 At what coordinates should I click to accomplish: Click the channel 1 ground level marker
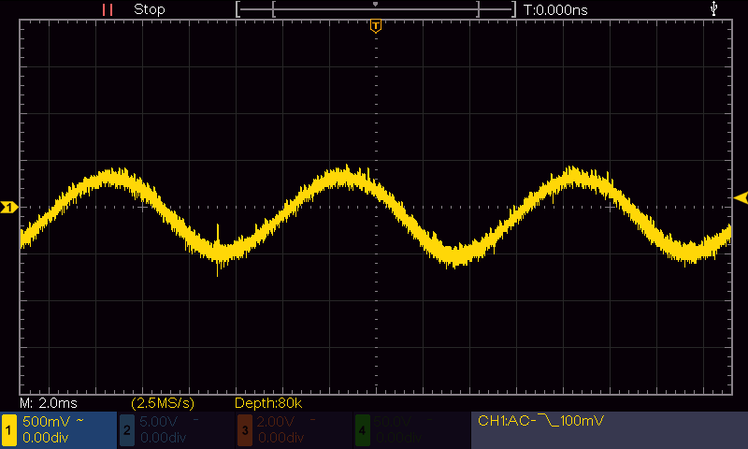point(8,207)
